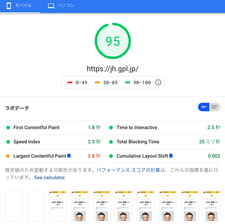Image resolution: width=225 pixels, height=224 pixels.
Task: Click the orange square Largest Contentful Paint indicator
Action: 8,156
